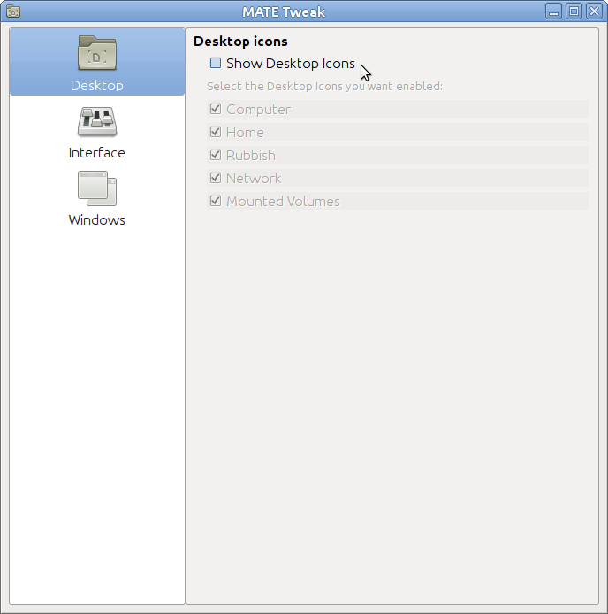Select the Desktop sidebar label
608x614 pixels.
click(x=97, y=85)
